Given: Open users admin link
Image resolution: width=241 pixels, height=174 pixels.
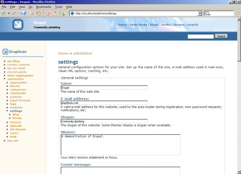Looking at the screenshot, I should point(14,133).
